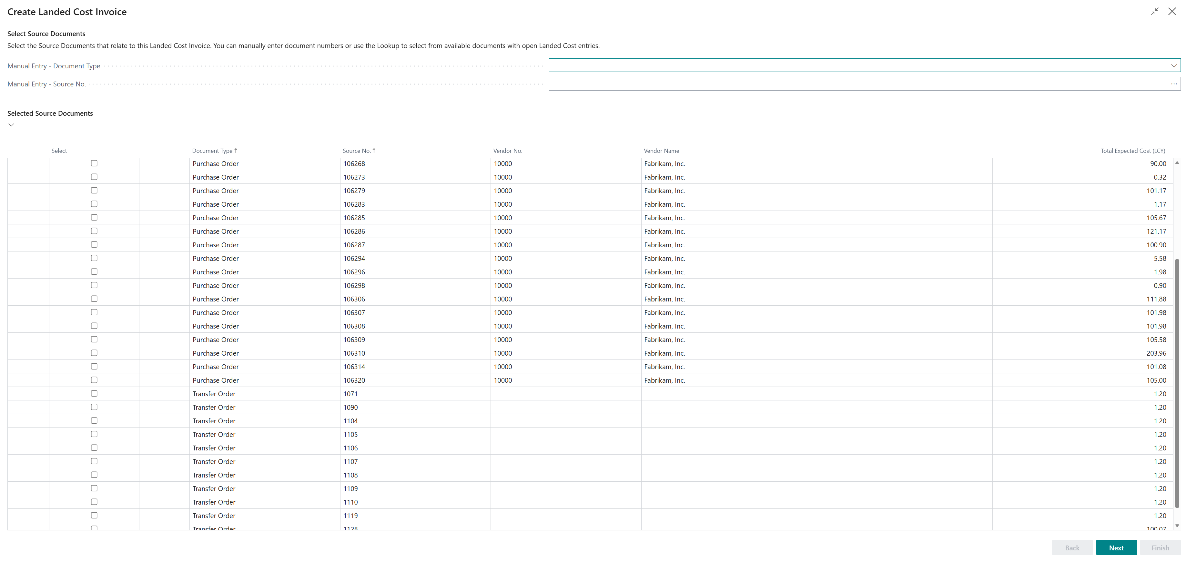Click the Total Expected Cost (LCY) header
Viewport: 1187px width, 561px height.
(x=1133, y=151)
